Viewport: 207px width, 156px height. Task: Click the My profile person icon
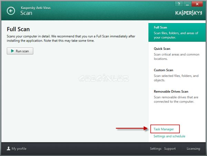point(9,148)
